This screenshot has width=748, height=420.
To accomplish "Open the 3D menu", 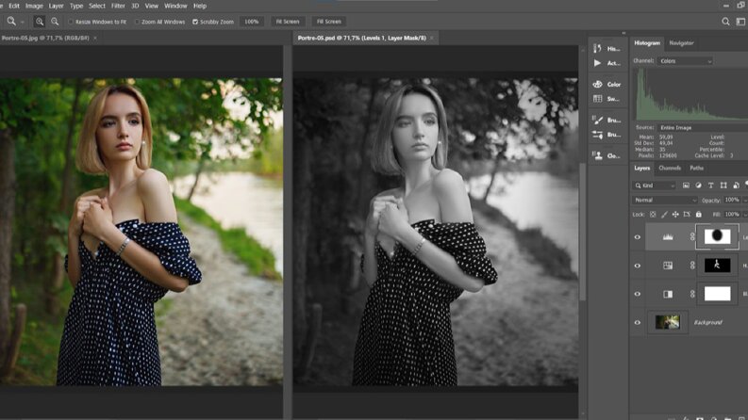I will (x=135, y=6).
